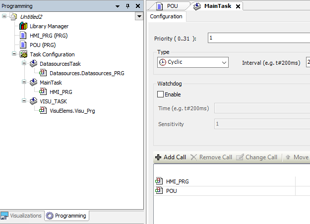Click the Task Configuration icon in tree
This screenshot has width=310, height=224.
pyautogui.click(x=23, y=54)
